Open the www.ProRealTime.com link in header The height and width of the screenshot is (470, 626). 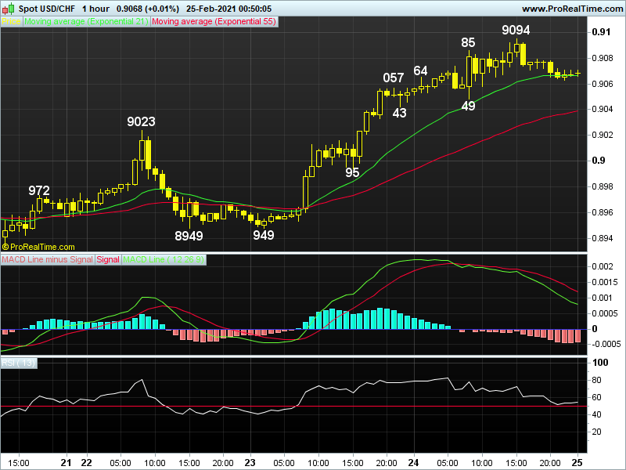tap(572, 9)
